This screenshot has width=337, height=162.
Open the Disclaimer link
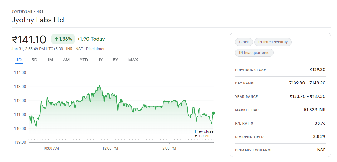pos(95,49)
